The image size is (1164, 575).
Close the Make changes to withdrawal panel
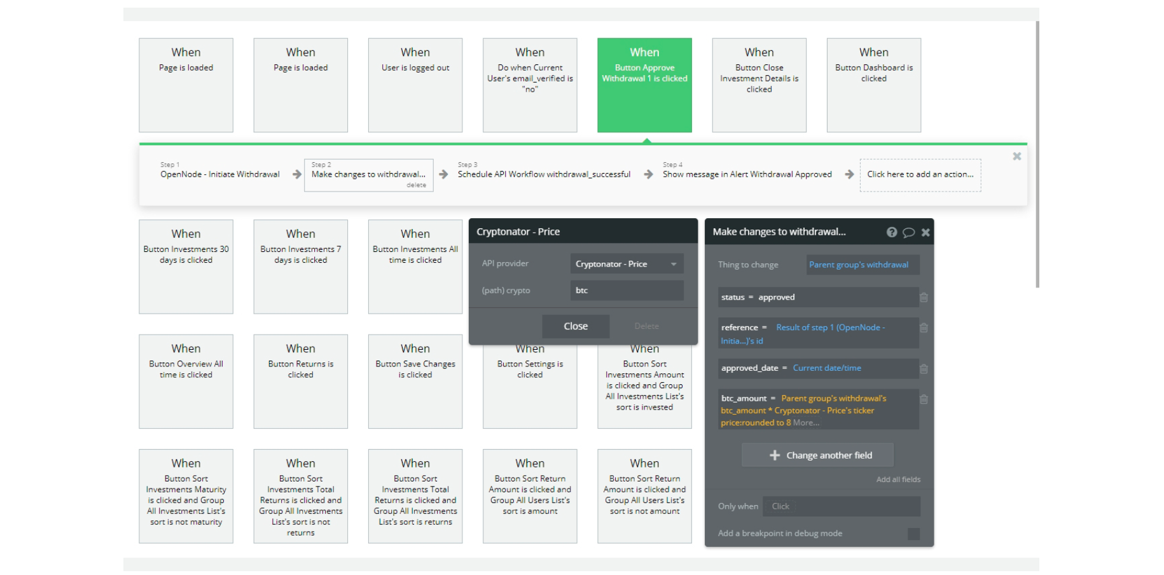point(925,232)
